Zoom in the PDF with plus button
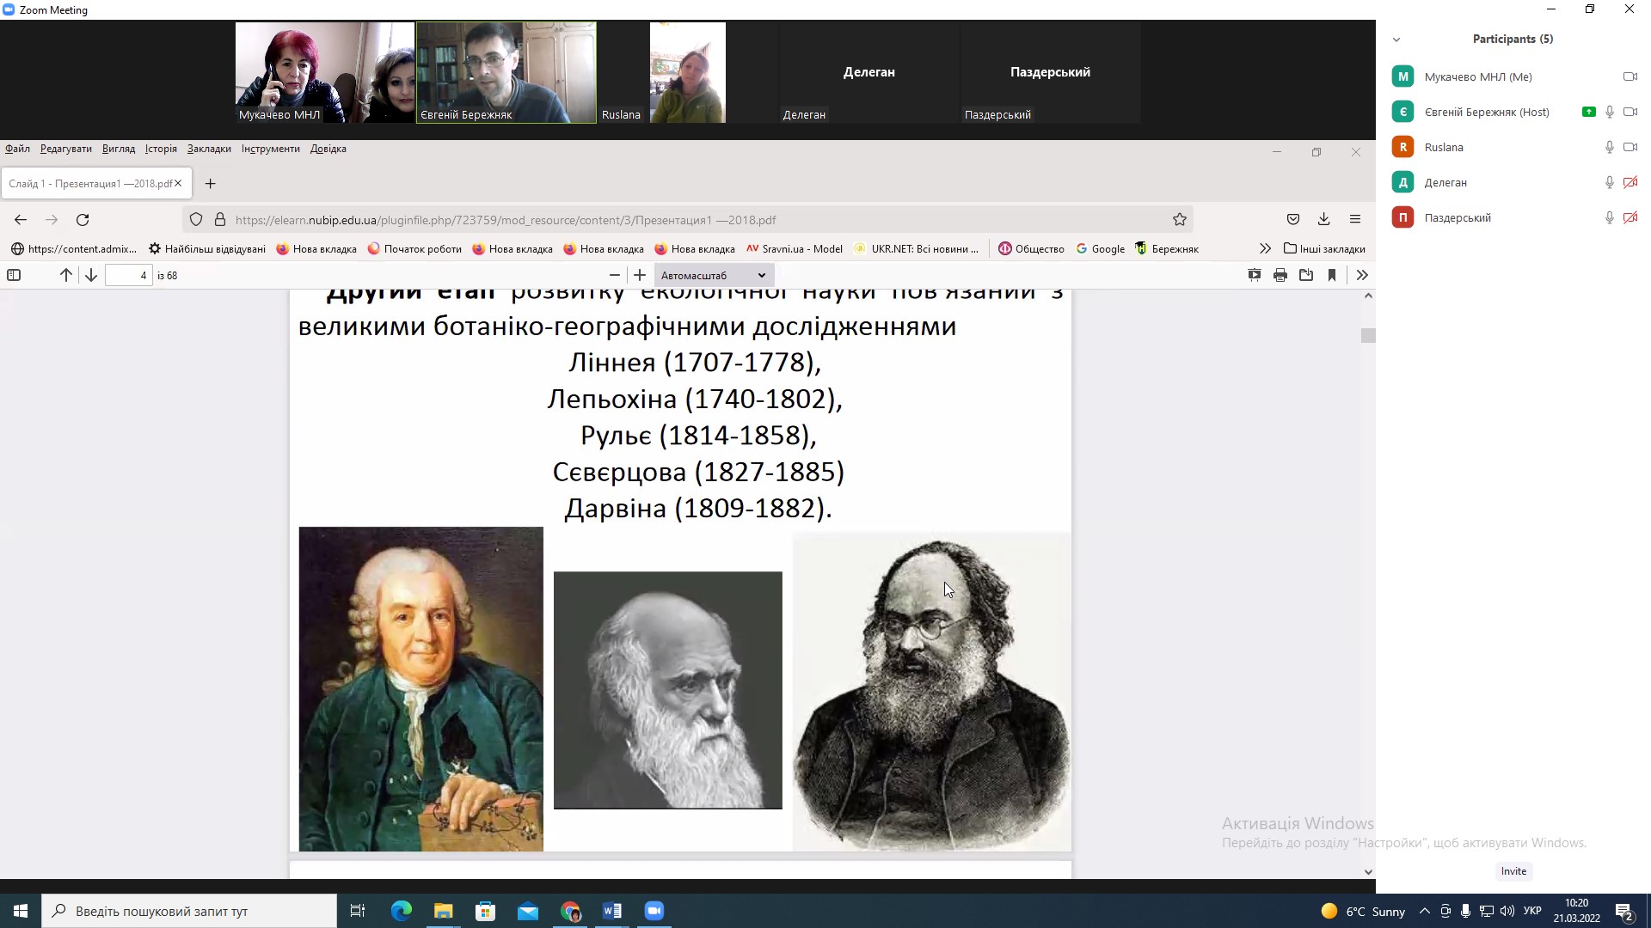 (640, 275)
